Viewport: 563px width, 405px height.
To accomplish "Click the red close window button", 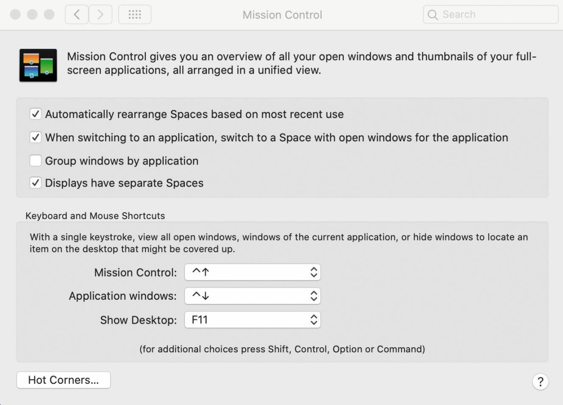I will (15, 15).
